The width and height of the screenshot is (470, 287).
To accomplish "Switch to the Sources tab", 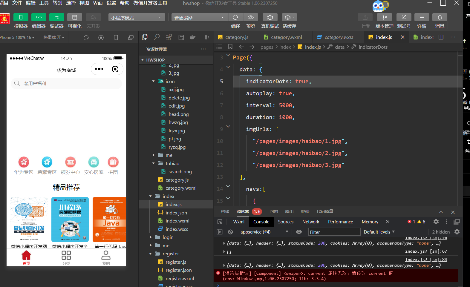I will tap(286, 222).
